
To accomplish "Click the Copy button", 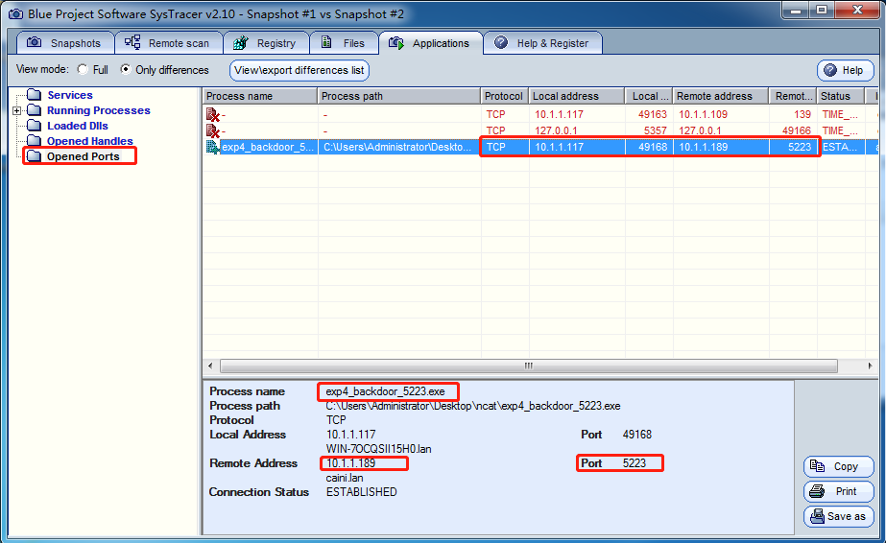I will 839,466.
